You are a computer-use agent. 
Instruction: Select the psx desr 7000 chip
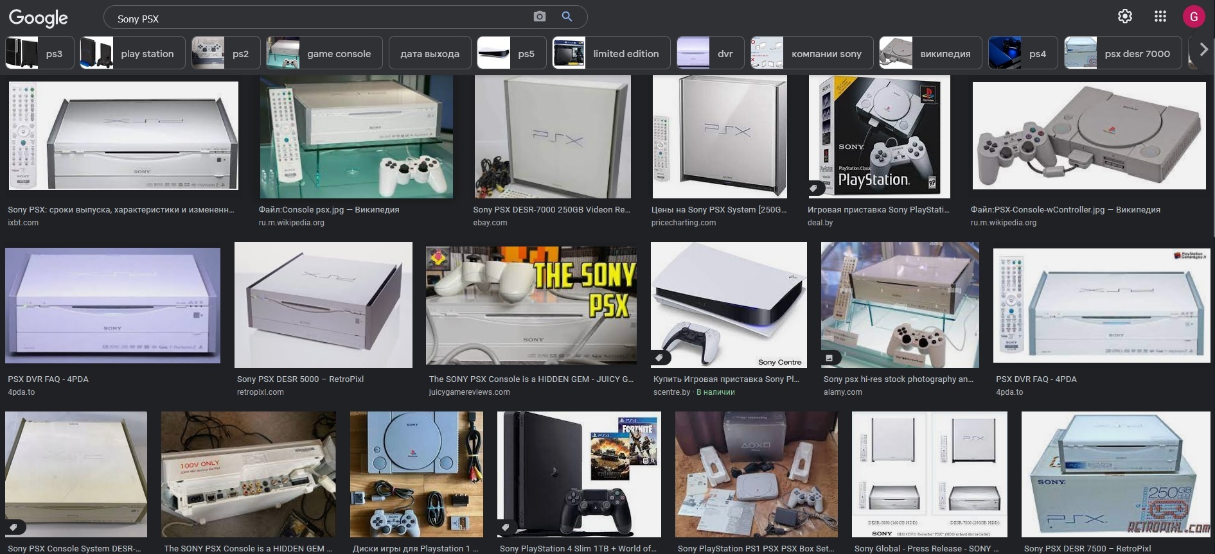(x=1122, y=53)
